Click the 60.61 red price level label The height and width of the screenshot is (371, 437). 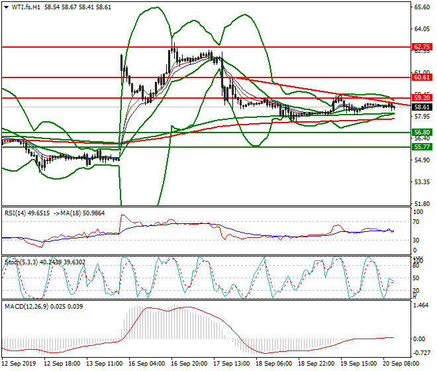(422, 78)
